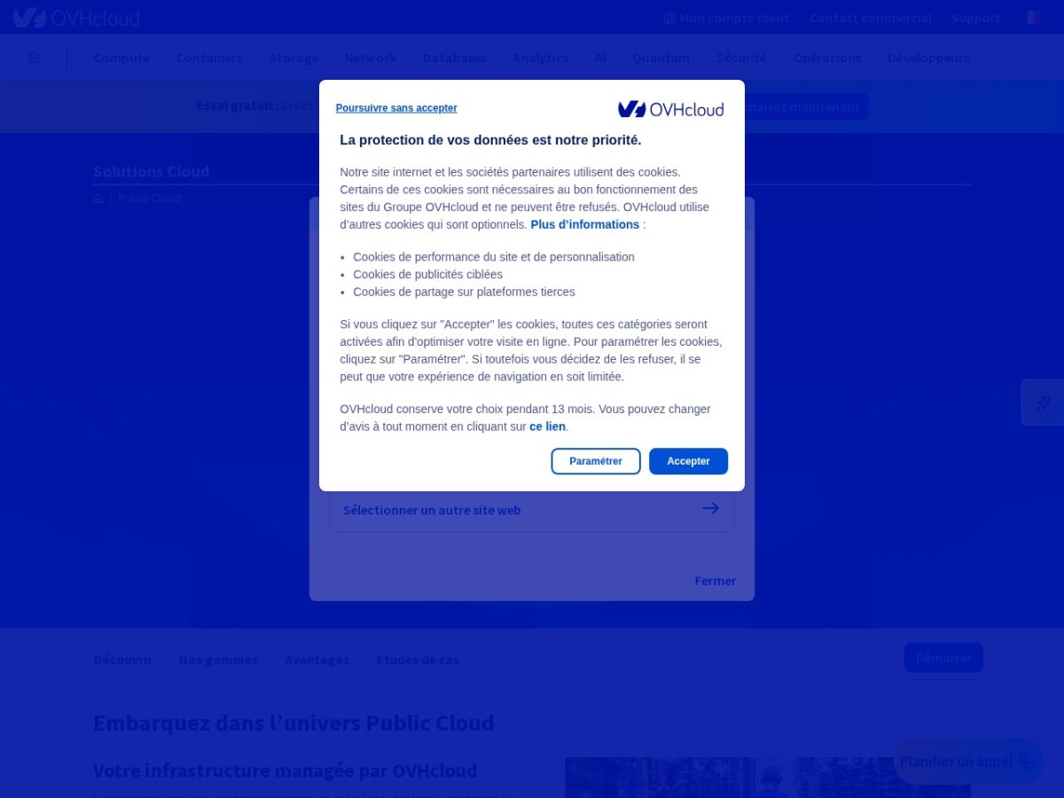Click Poursuivre sans accepter link
This screenshot has height=798, width=1064.
click(396, 108)
